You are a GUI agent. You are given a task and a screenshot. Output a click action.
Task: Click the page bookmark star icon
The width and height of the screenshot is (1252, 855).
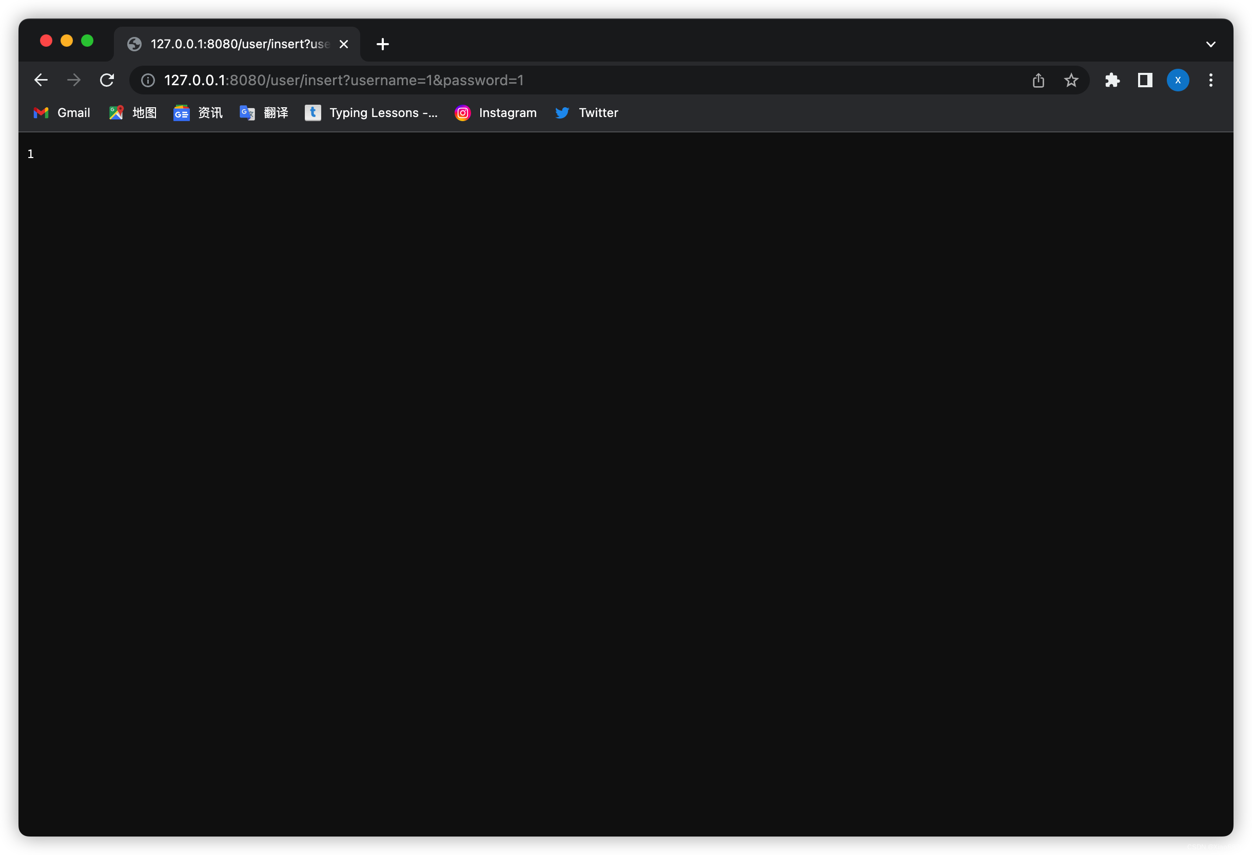coord(1071,80)
